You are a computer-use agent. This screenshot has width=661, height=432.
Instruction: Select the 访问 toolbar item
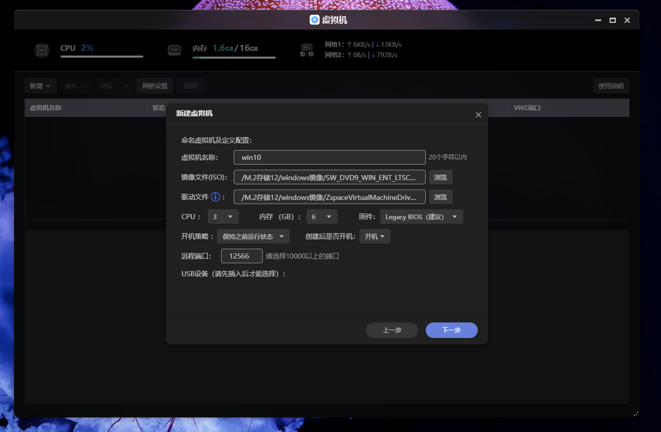click(191, 86)
